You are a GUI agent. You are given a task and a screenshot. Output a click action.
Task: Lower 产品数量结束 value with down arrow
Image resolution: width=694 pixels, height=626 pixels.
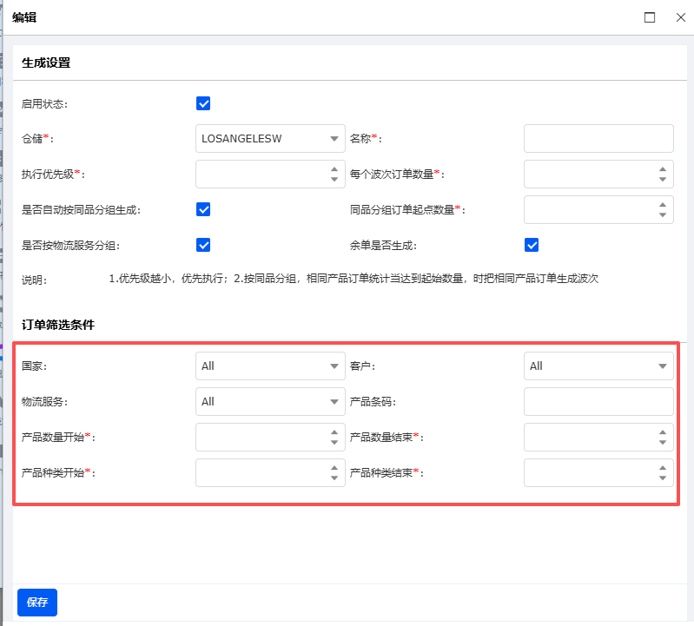pos(663,443)
